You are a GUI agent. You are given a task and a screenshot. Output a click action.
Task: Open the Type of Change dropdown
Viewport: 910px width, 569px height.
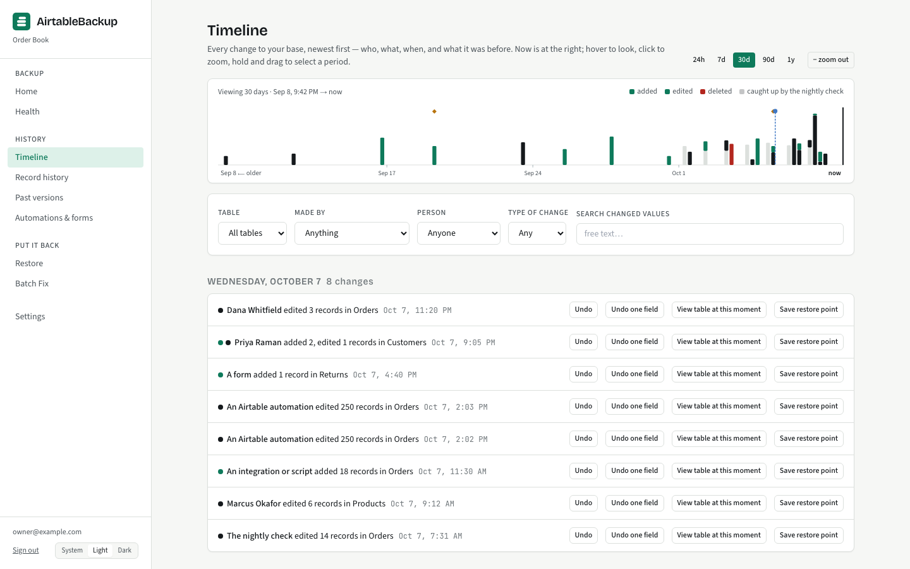tap(537, 233)
